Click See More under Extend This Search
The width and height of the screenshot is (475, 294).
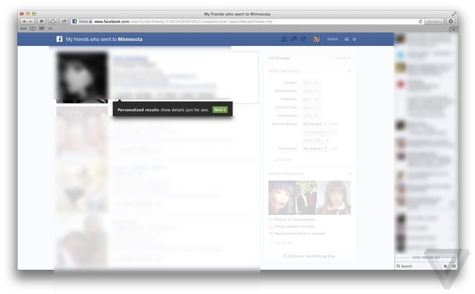[283, 243]
